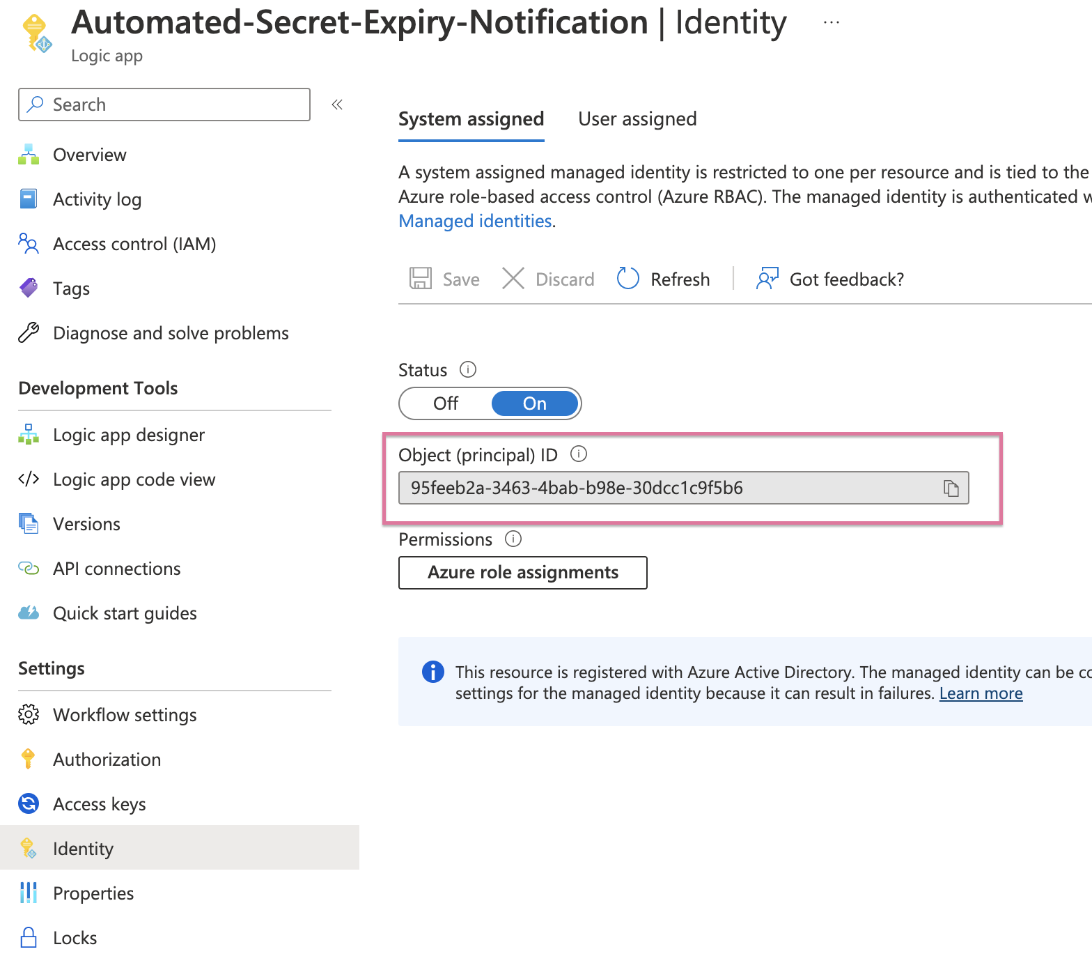Open the Overview page

click(90, 155)
